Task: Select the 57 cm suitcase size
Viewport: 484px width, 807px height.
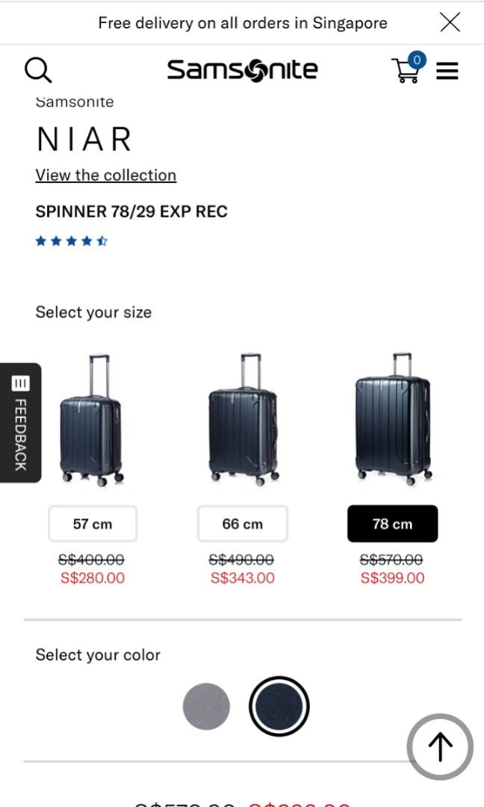Action: pyautogui.click(x=92, y=523)
